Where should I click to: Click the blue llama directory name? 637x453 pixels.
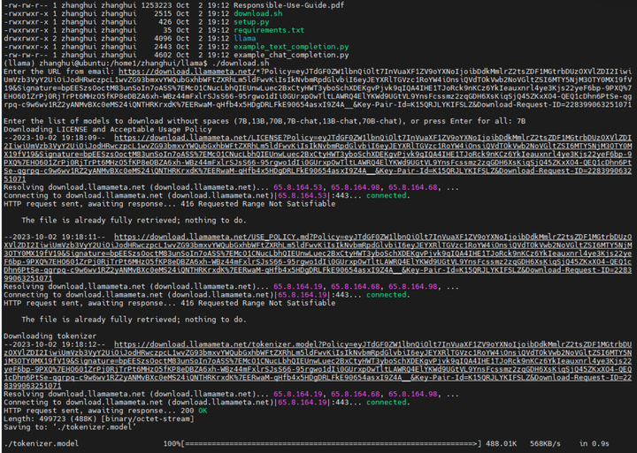point(244,38)
